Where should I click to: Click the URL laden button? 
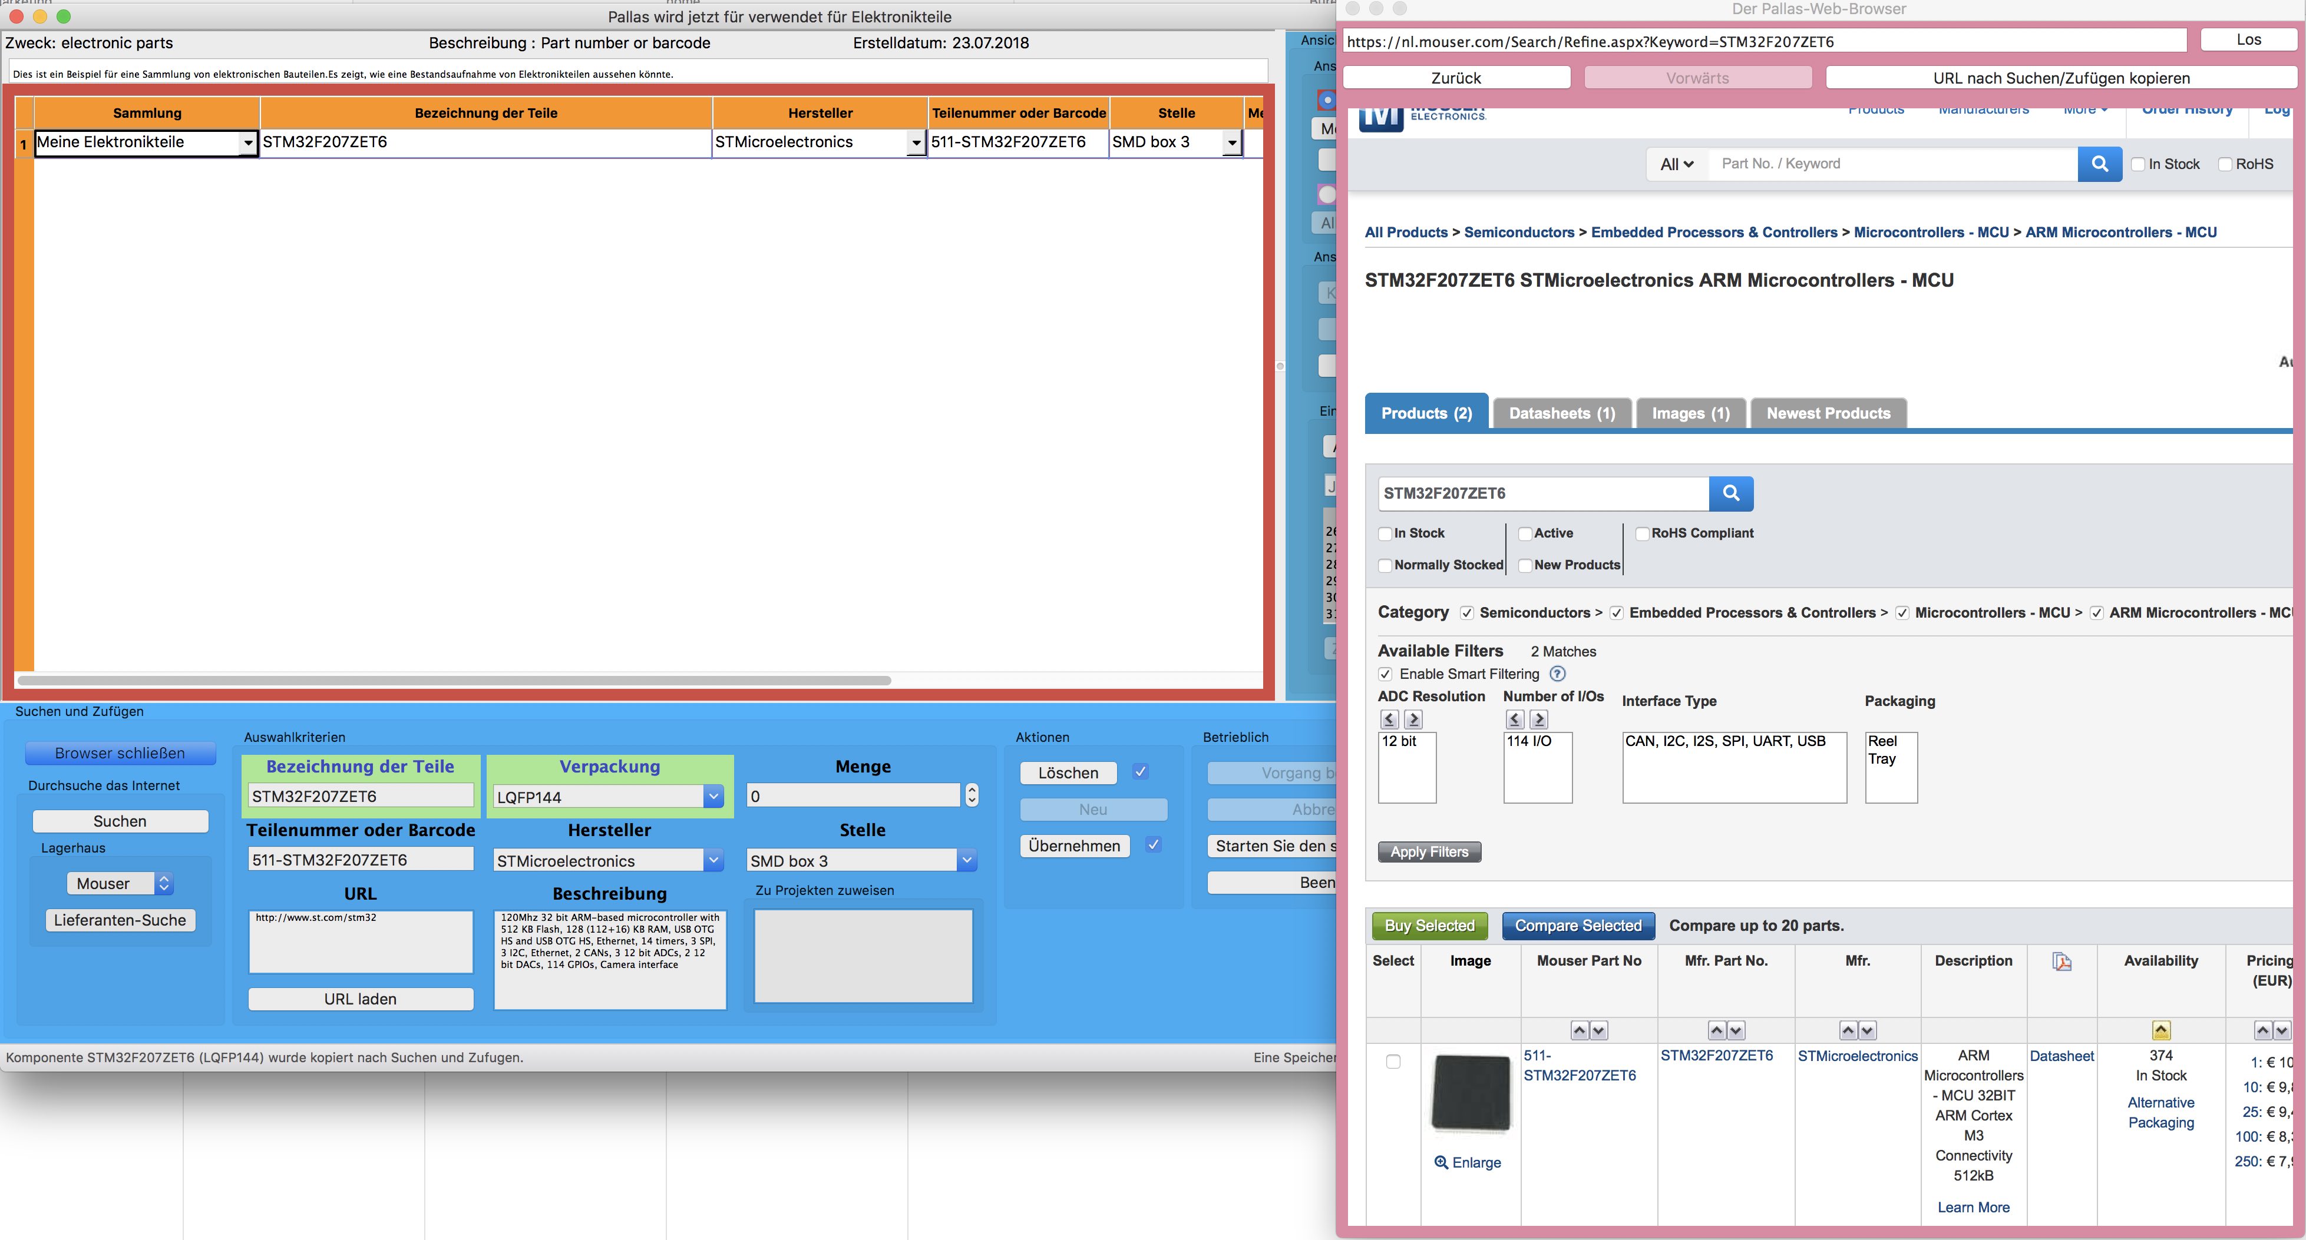pos(361,999)
